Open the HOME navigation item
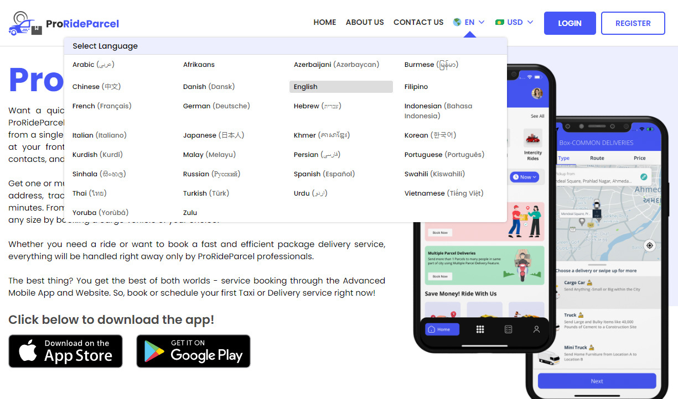 pyautogui.click(x=325, y=23)
